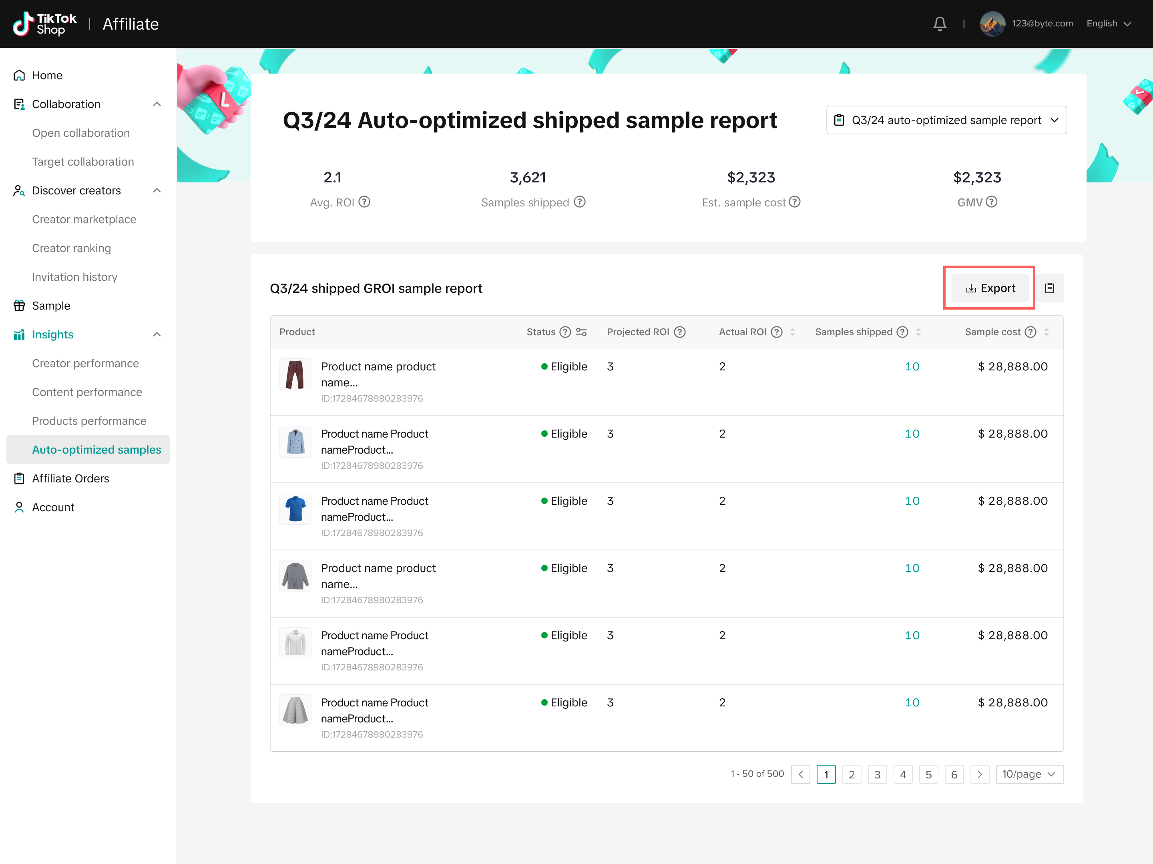Click the Export button
This screenshot has width=1153, height=864.
point(990,288)
